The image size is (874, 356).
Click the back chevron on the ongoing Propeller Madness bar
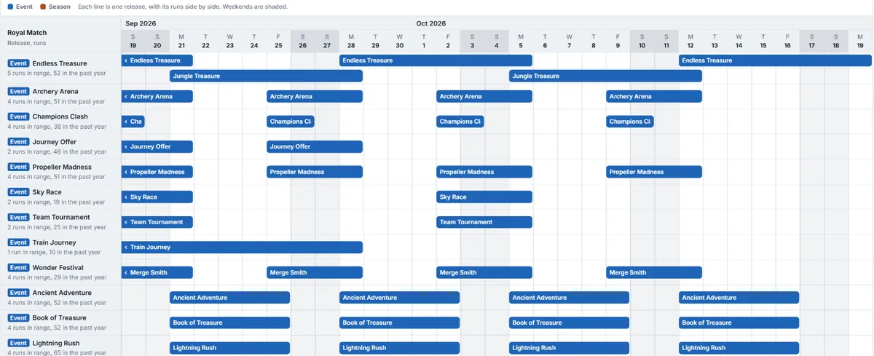(x=126, y=172)
